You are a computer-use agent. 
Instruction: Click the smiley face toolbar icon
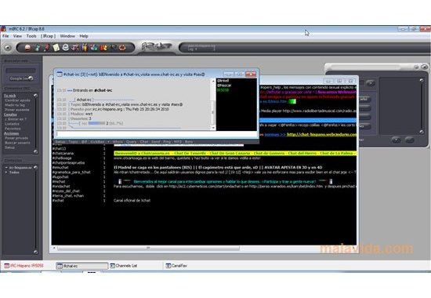point(27,48)
